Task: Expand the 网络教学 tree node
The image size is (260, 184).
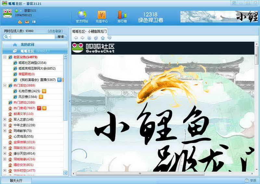Action: pyautogui.click(x=5, y=131)
